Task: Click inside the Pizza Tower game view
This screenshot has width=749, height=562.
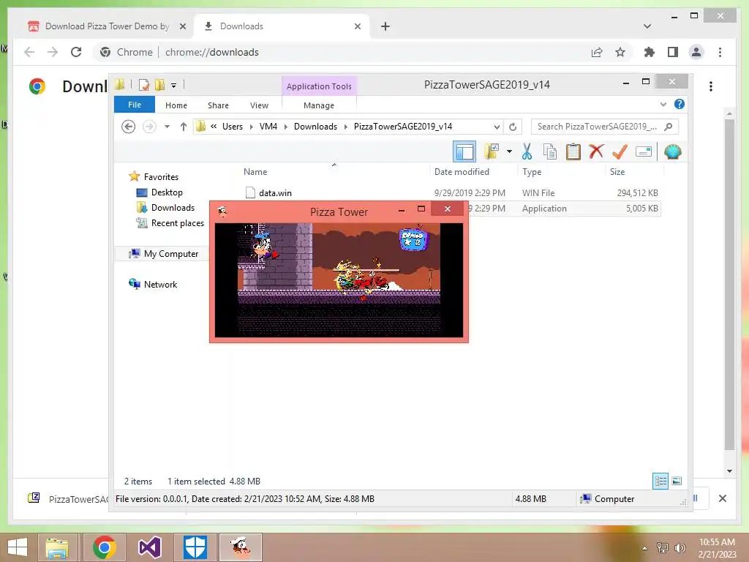Action: (x=339, y=280)
